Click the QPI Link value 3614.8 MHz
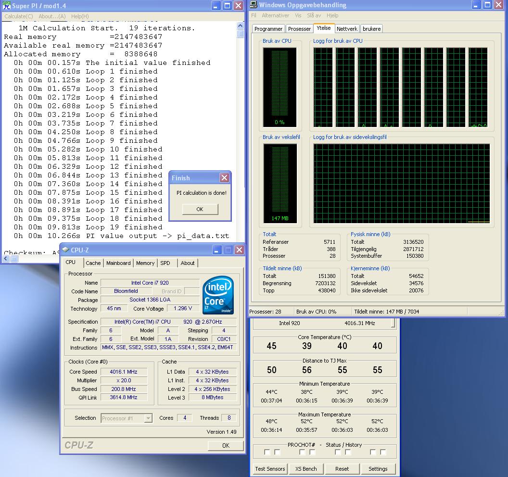 click(124, 397)
